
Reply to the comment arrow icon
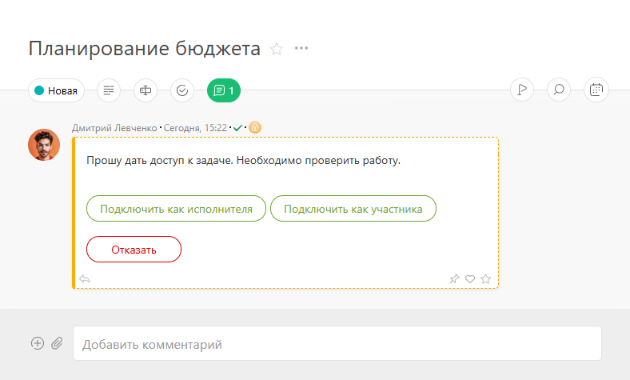click(85, 278)
